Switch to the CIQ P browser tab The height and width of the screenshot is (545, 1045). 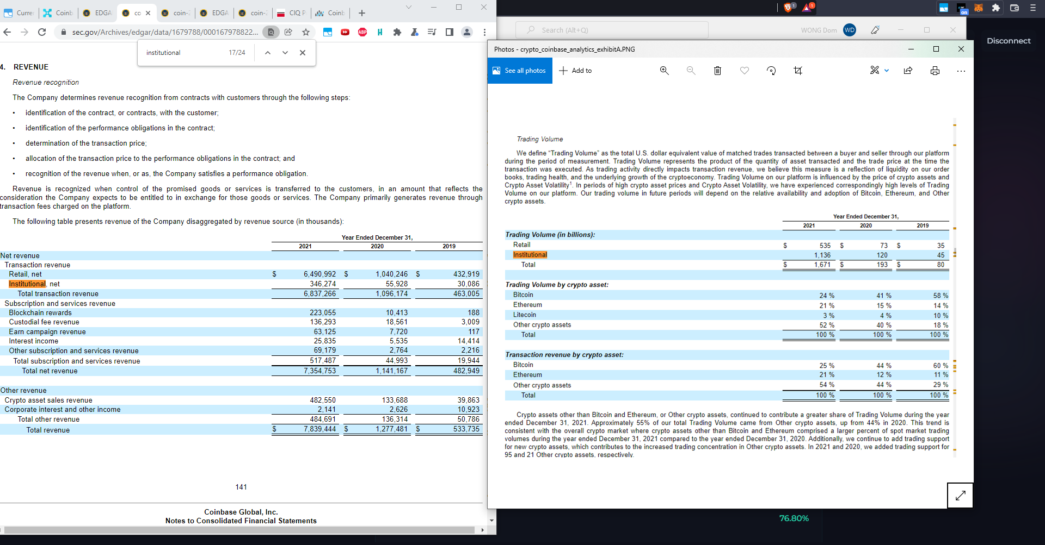[291, 13]
